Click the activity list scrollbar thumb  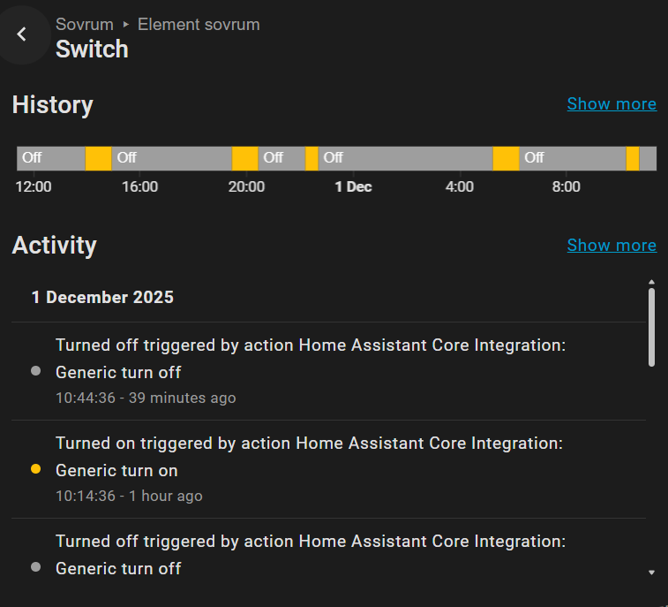tap(652, 325)
